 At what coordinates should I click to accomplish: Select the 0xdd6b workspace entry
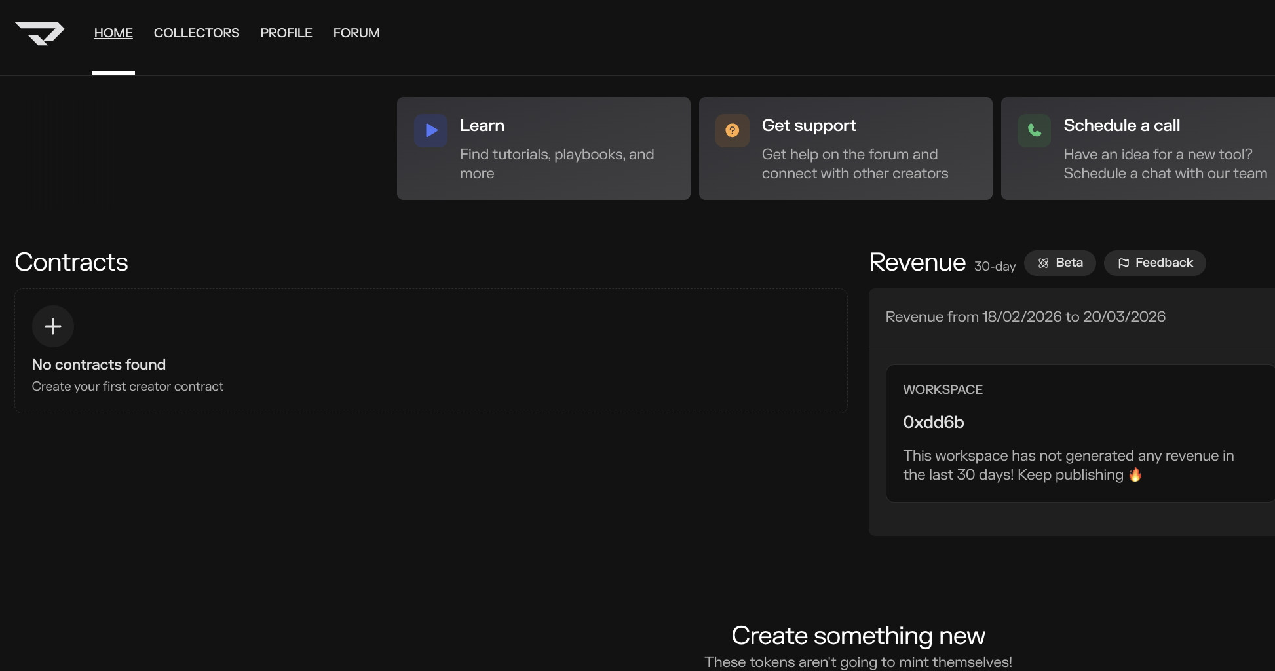click(x=933, y=422)
